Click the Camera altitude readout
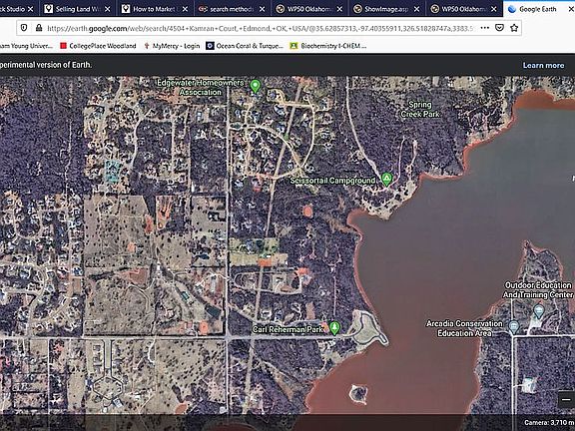The height and width of the screenshot is (431, 575). pos(549,423)
